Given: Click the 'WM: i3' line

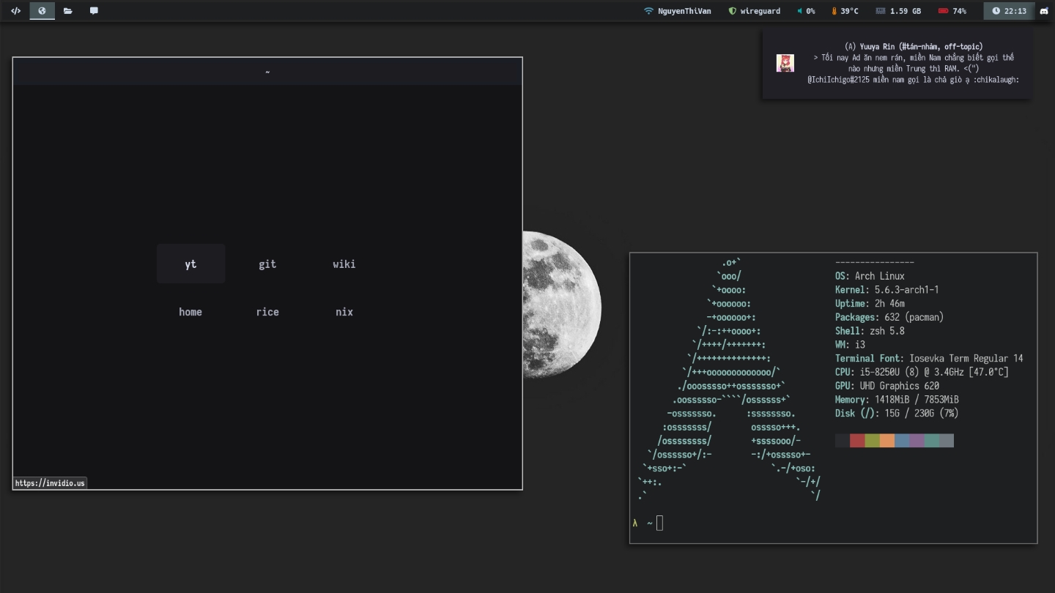Looking at the screenshot, I should pyautogui.click(x=850, y=344).
